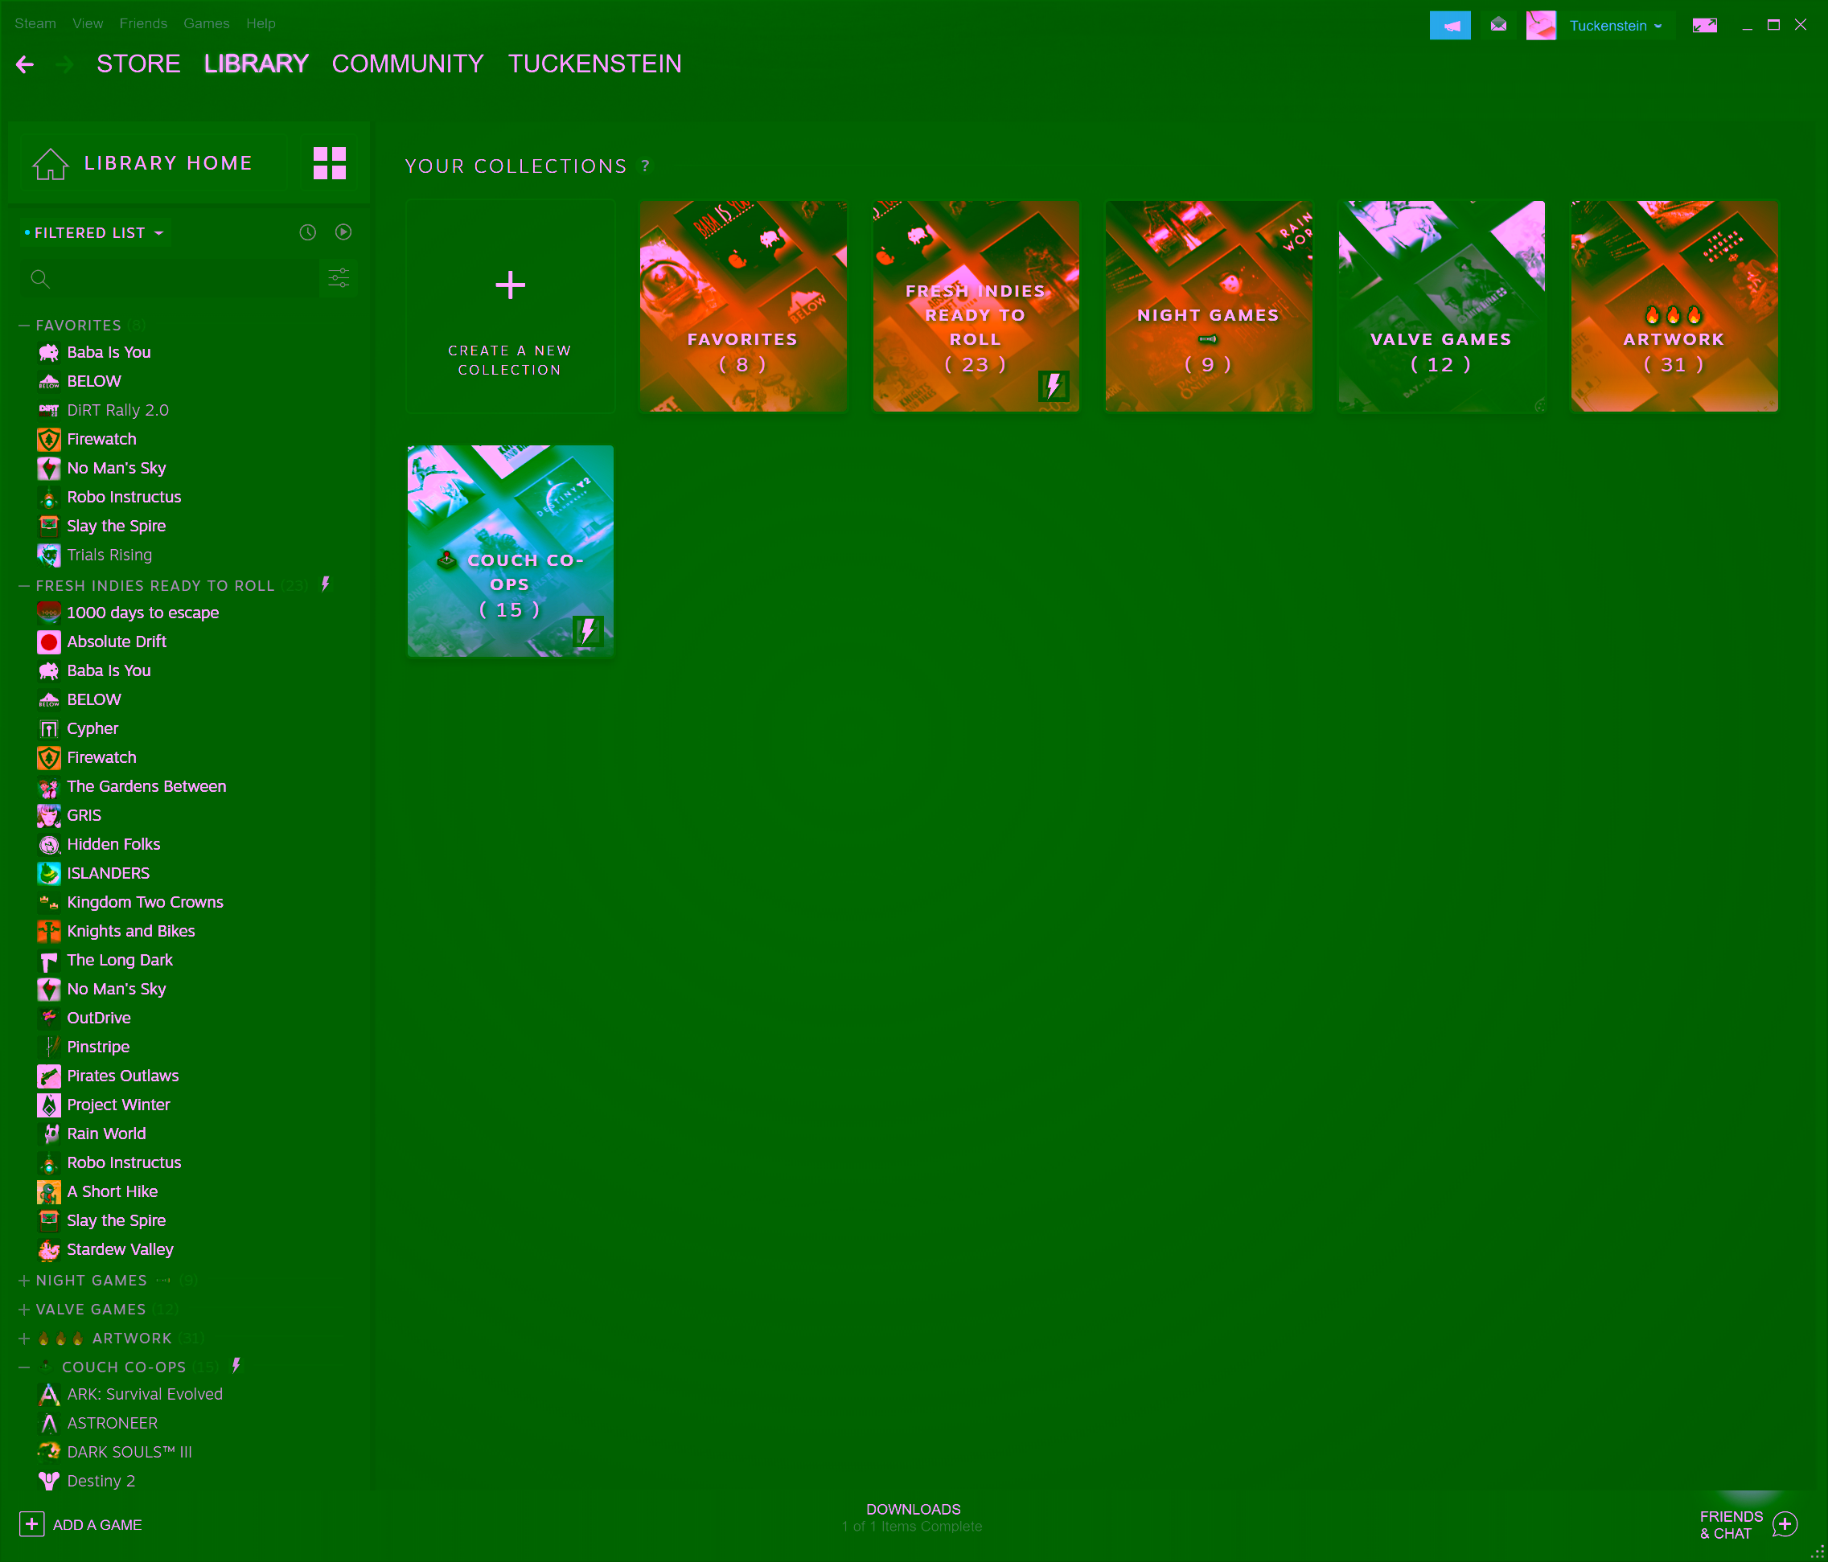Click the Stardew Valley chicken icon
Viewport: 1828px width, 1562px height.
tap(49, 1250)
